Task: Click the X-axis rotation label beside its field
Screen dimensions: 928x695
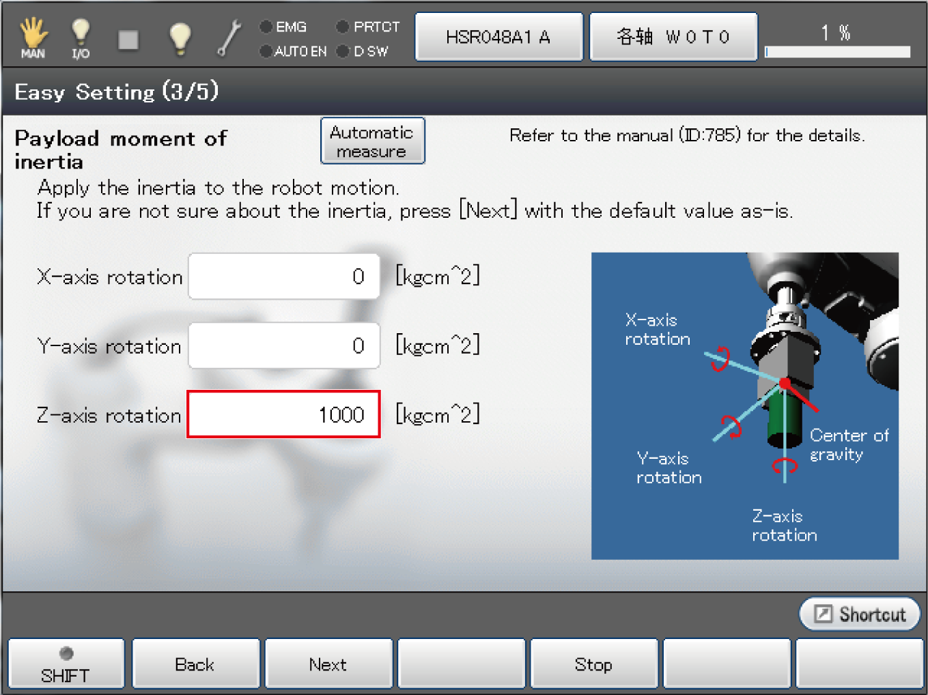Action: pos(110,277)
